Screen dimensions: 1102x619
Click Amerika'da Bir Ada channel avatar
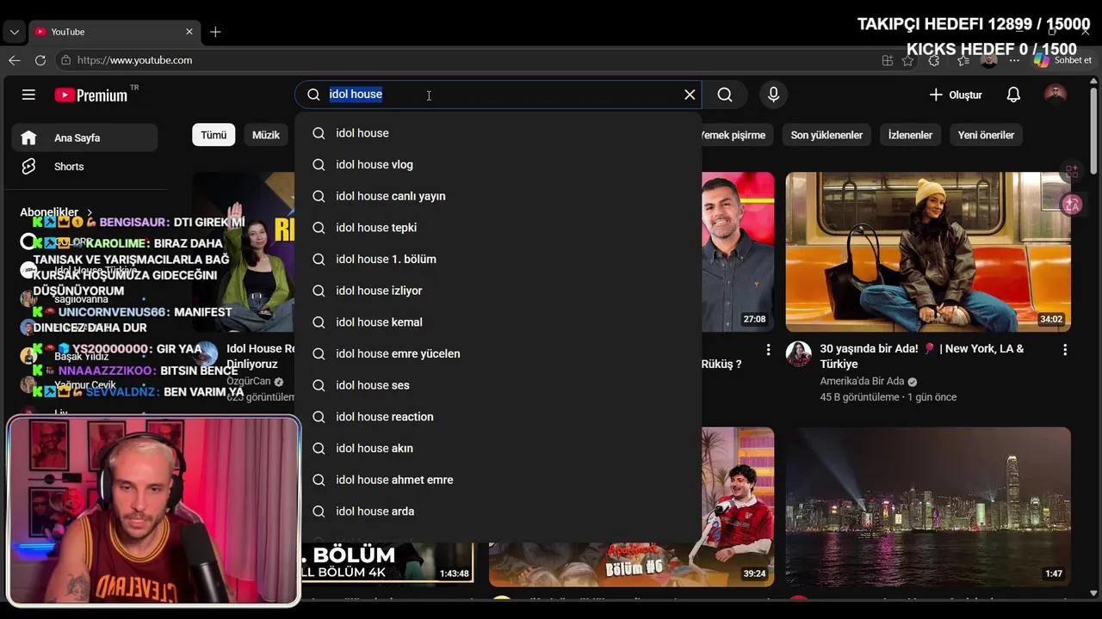[799, 353]
